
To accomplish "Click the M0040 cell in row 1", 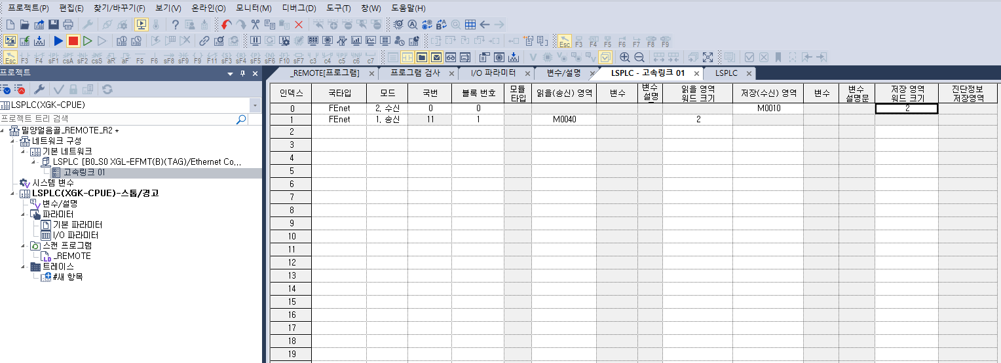I will (563, 120).
